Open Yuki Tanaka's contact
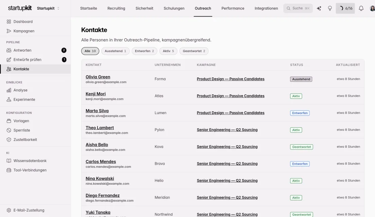Screen dimensions: 375x217 click(x=98, y=213)
